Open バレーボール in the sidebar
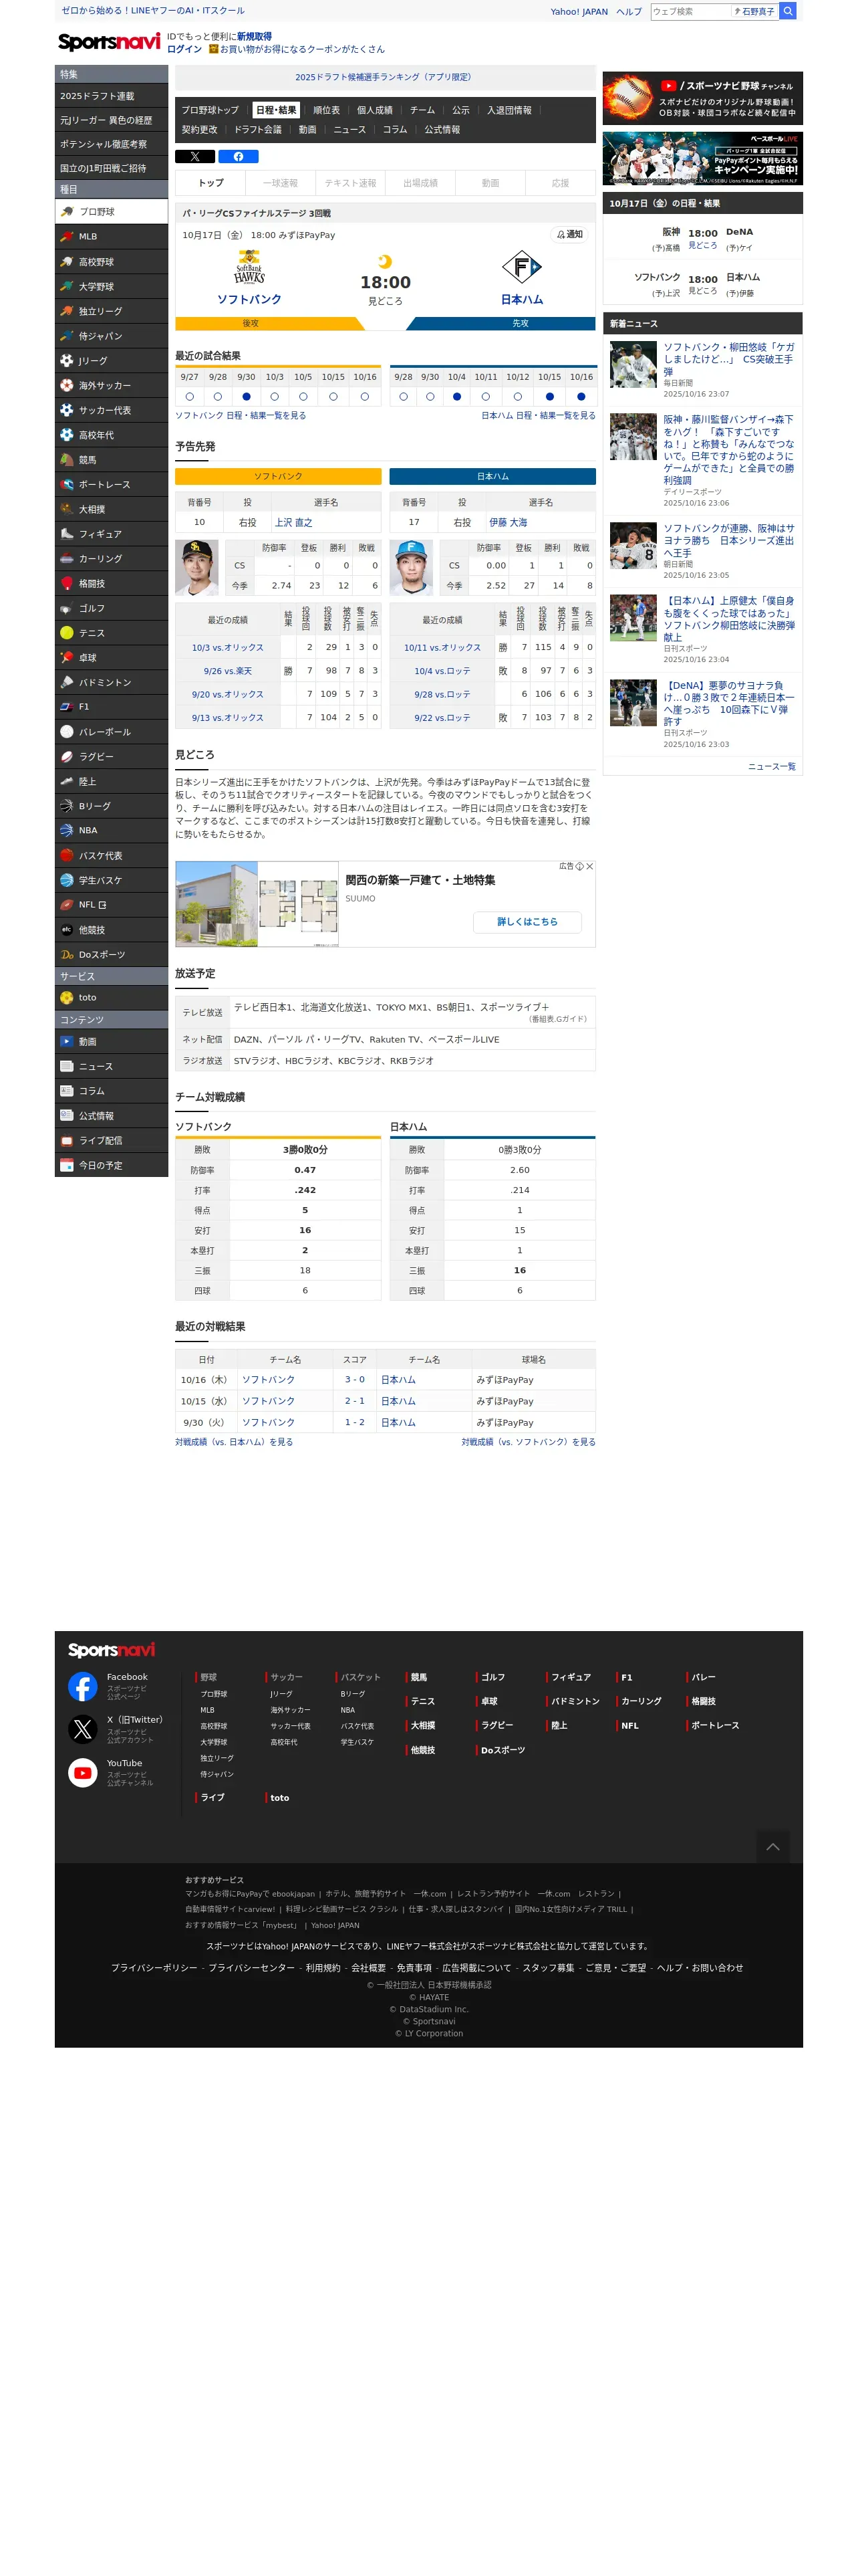Viewport: 858px width, 2576px height. (111, 732)
